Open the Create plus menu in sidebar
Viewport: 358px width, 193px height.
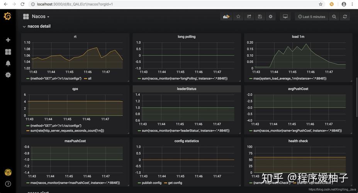coord(8,40)
